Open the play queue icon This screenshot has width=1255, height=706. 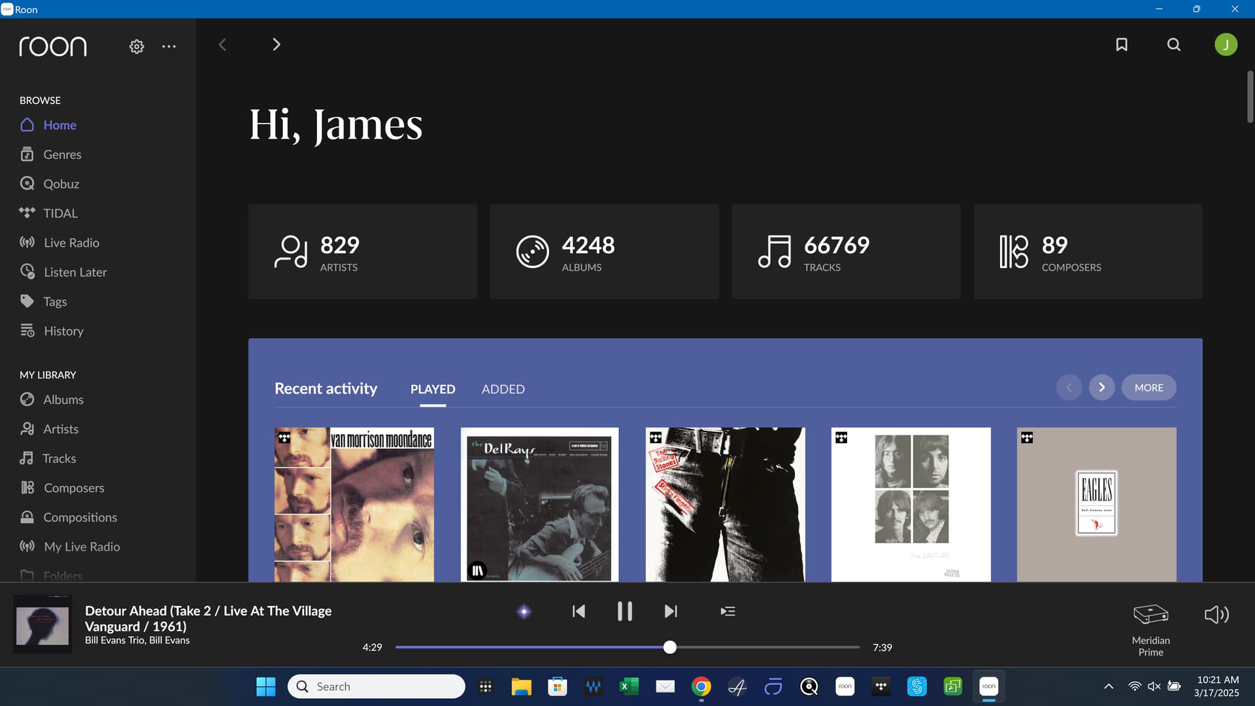(728, 611)
